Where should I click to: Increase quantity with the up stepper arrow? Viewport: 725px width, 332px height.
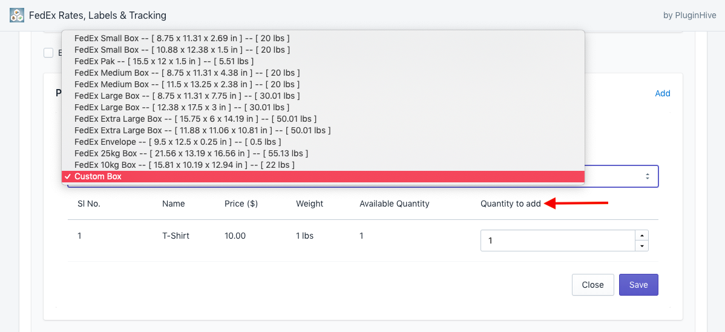pos(641,235)
